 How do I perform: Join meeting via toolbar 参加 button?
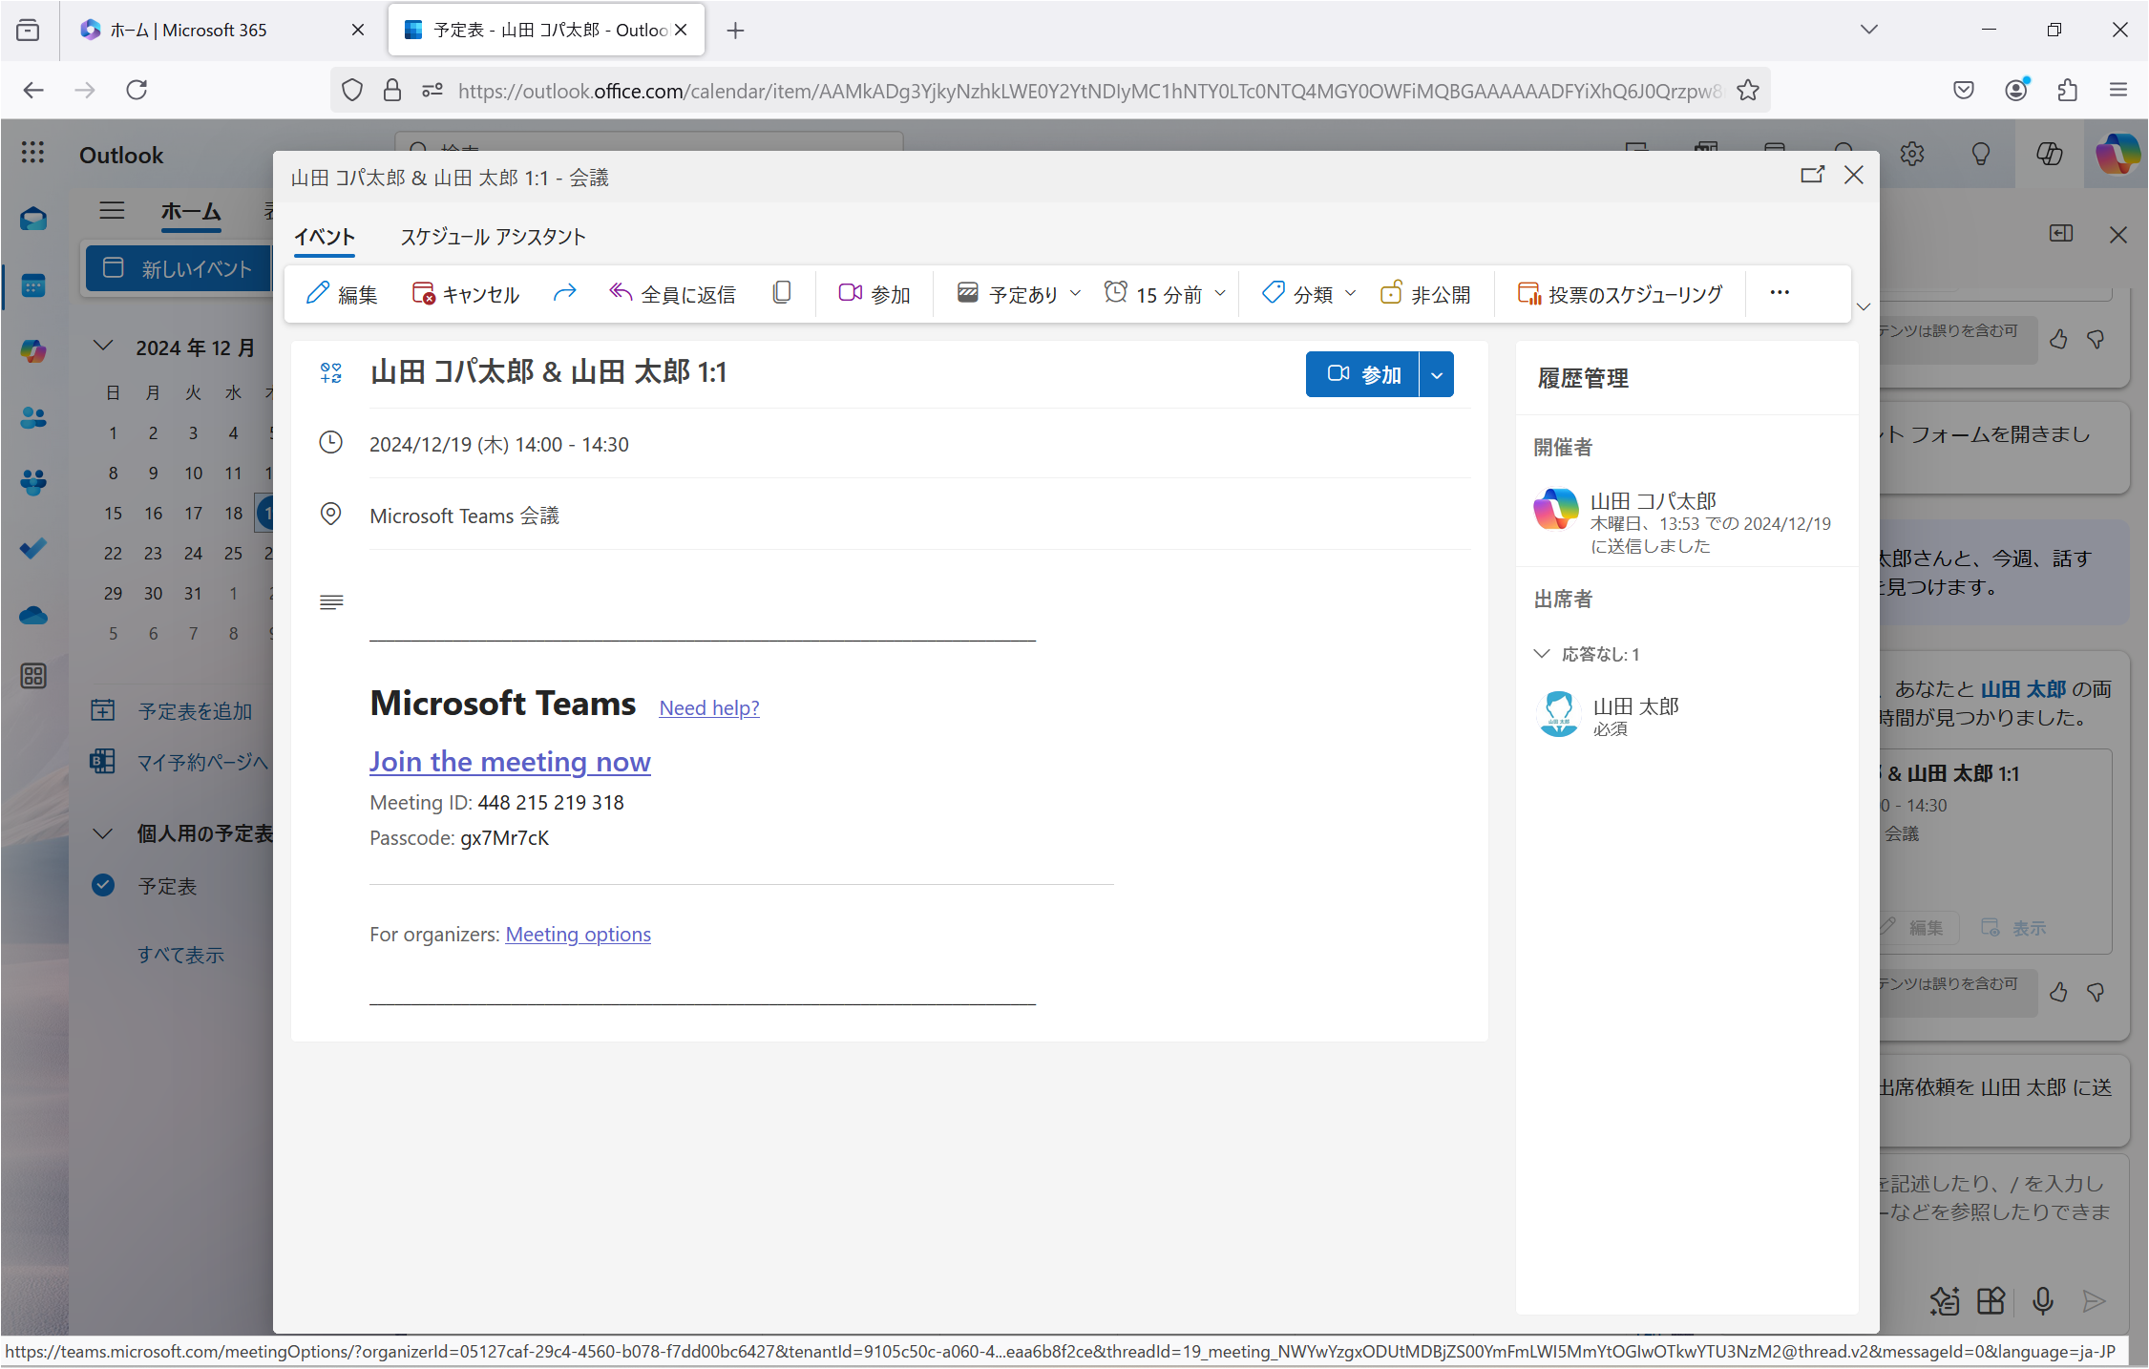coord(874,294)
